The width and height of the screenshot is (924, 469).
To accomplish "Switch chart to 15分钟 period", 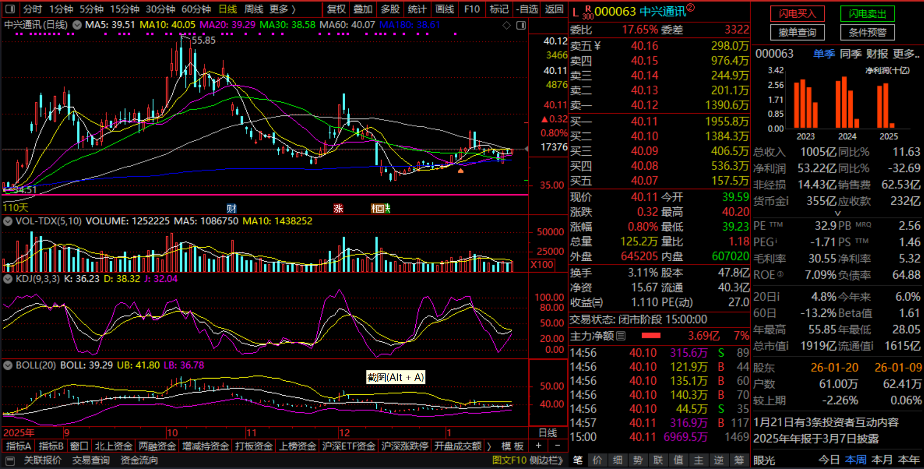I will point(125,9).
